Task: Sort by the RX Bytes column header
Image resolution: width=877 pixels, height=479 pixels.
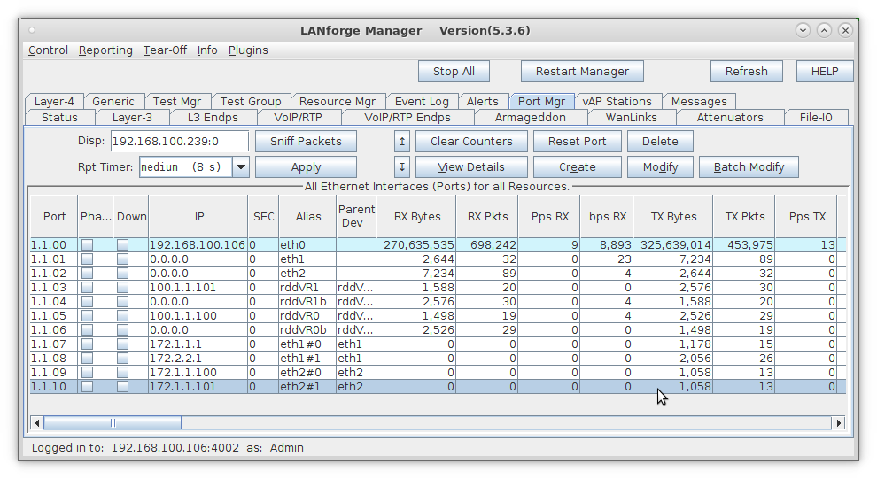Action: pyautogui.click(x=415, y=216)
